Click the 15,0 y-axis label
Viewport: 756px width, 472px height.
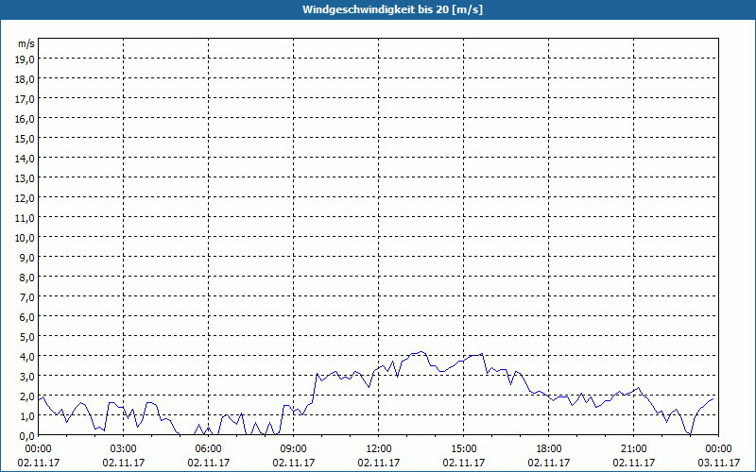pos(26,139)
